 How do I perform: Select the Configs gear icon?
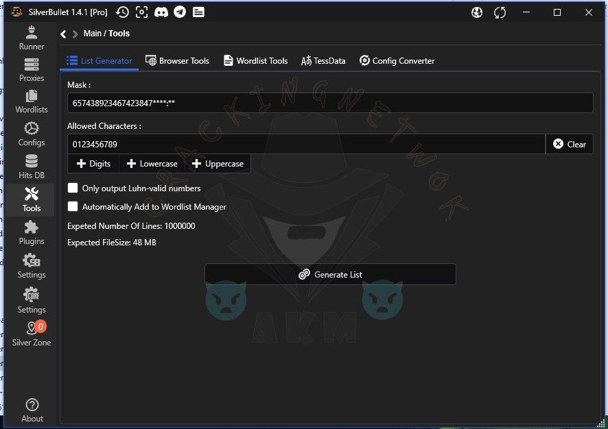coord(32,134)
